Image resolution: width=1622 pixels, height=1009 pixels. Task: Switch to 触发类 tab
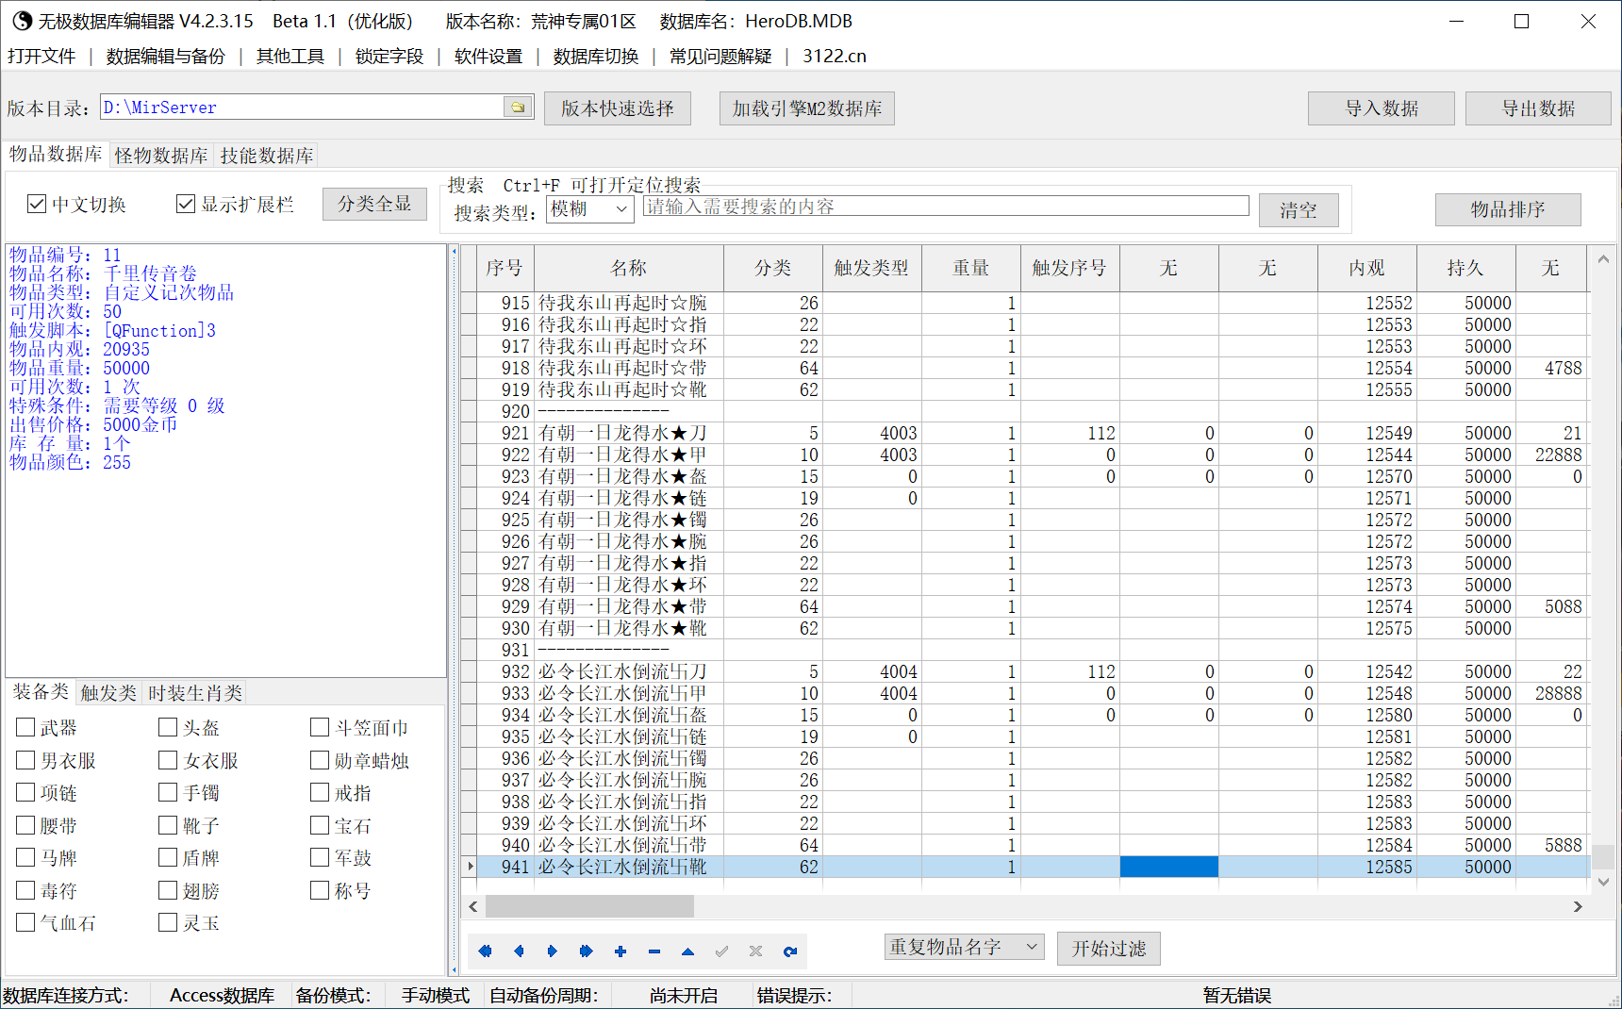[x=108, y=693]
